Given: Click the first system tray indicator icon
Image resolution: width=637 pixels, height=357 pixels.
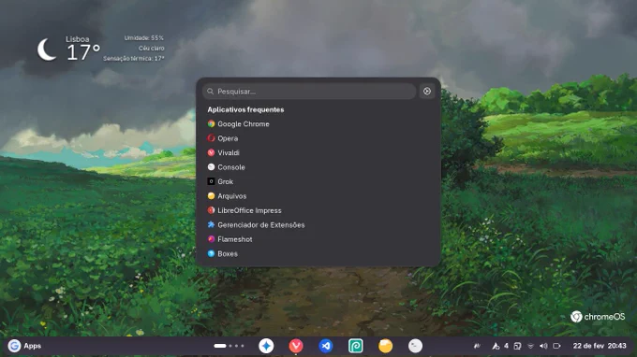Looking at the screenshot, I should point(477,346).
